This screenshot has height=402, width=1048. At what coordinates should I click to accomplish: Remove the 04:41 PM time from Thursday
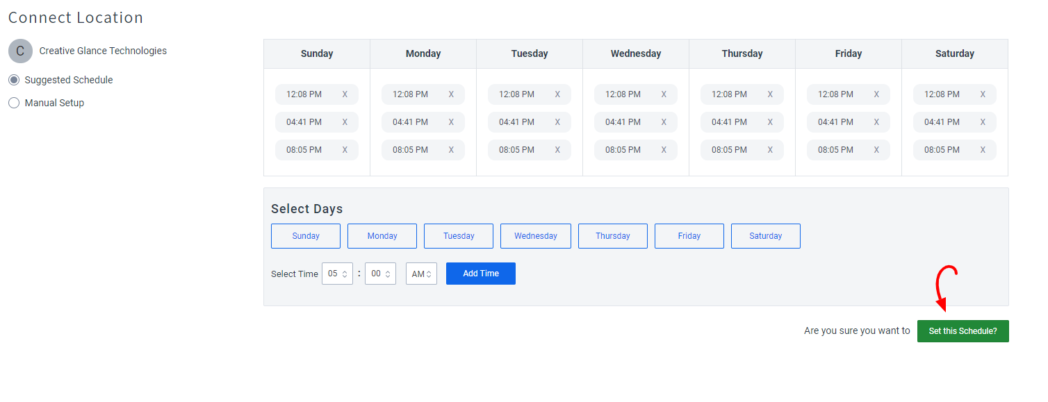(x=770, y=122)
